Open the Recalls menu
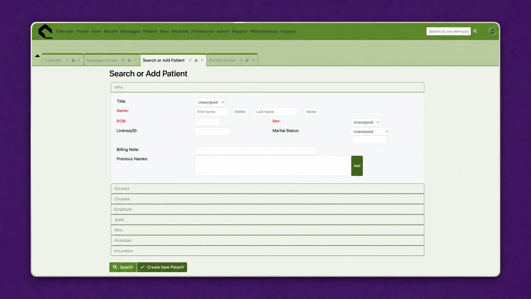The height and width of the screenshot is (299, 531). pos(111,31)
